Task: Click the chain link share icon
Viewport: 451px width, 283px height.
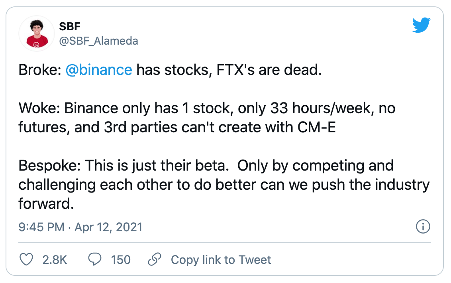Action: [x=154, y=259]
